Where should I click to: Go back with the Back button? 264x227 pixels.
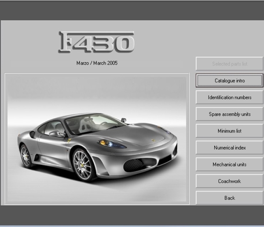[x=229, y=198]
